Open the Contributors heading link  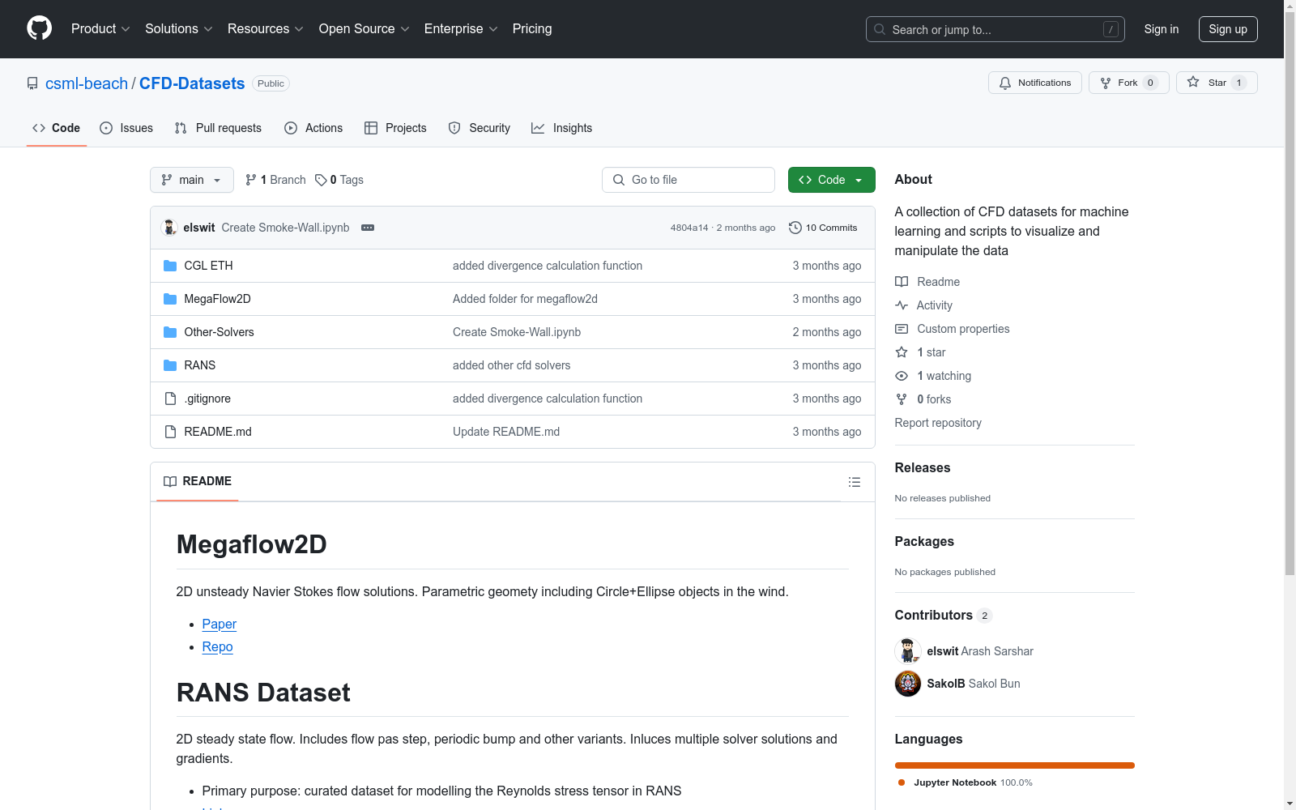(x=944, y=615)
